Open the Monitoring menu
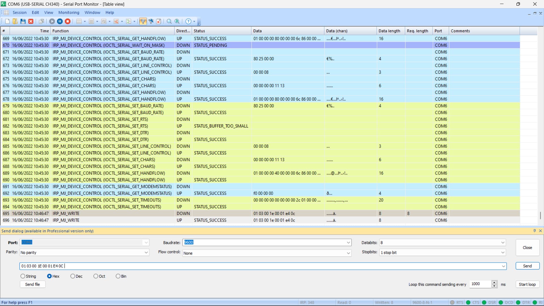The width and height of the screenshot is (544, 306). (x=69, y=12)
